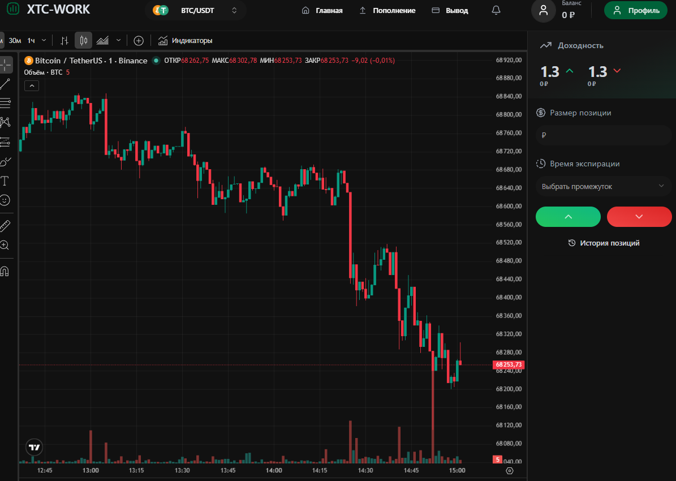Open the expiration time dropdown
Image resolution: width=676 pixels, height=481 pixels.
[603, 186]
